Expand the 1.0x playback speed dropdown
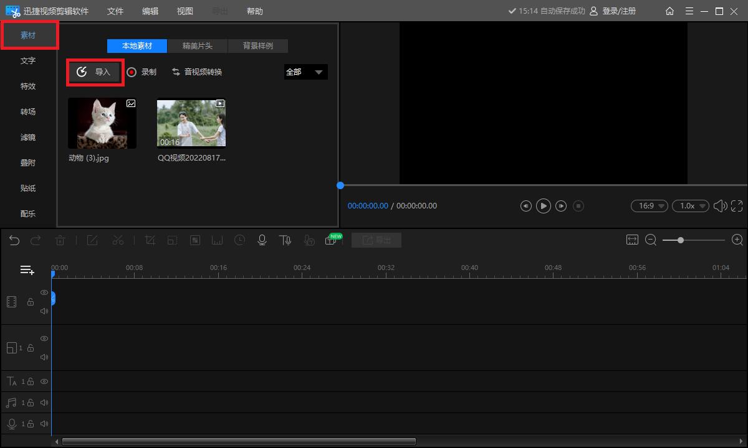Screen dimensions: 748x448 coord(690,206)
